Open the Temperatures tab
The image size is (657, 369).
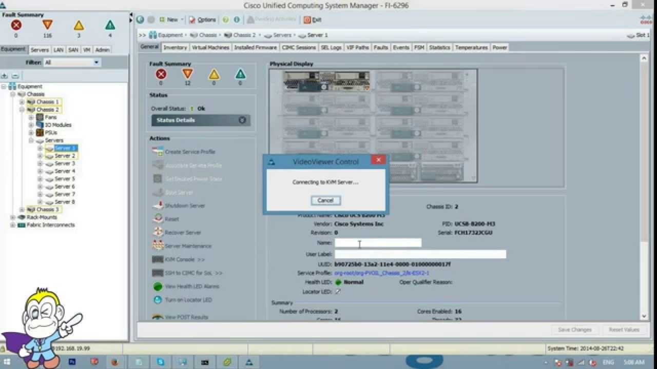click(x=471, y=48)
